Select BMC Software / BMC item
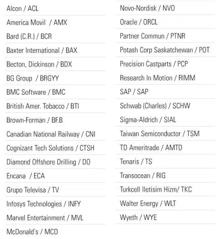Viewport: 216px width, 239px height. (x=36, y=92)
